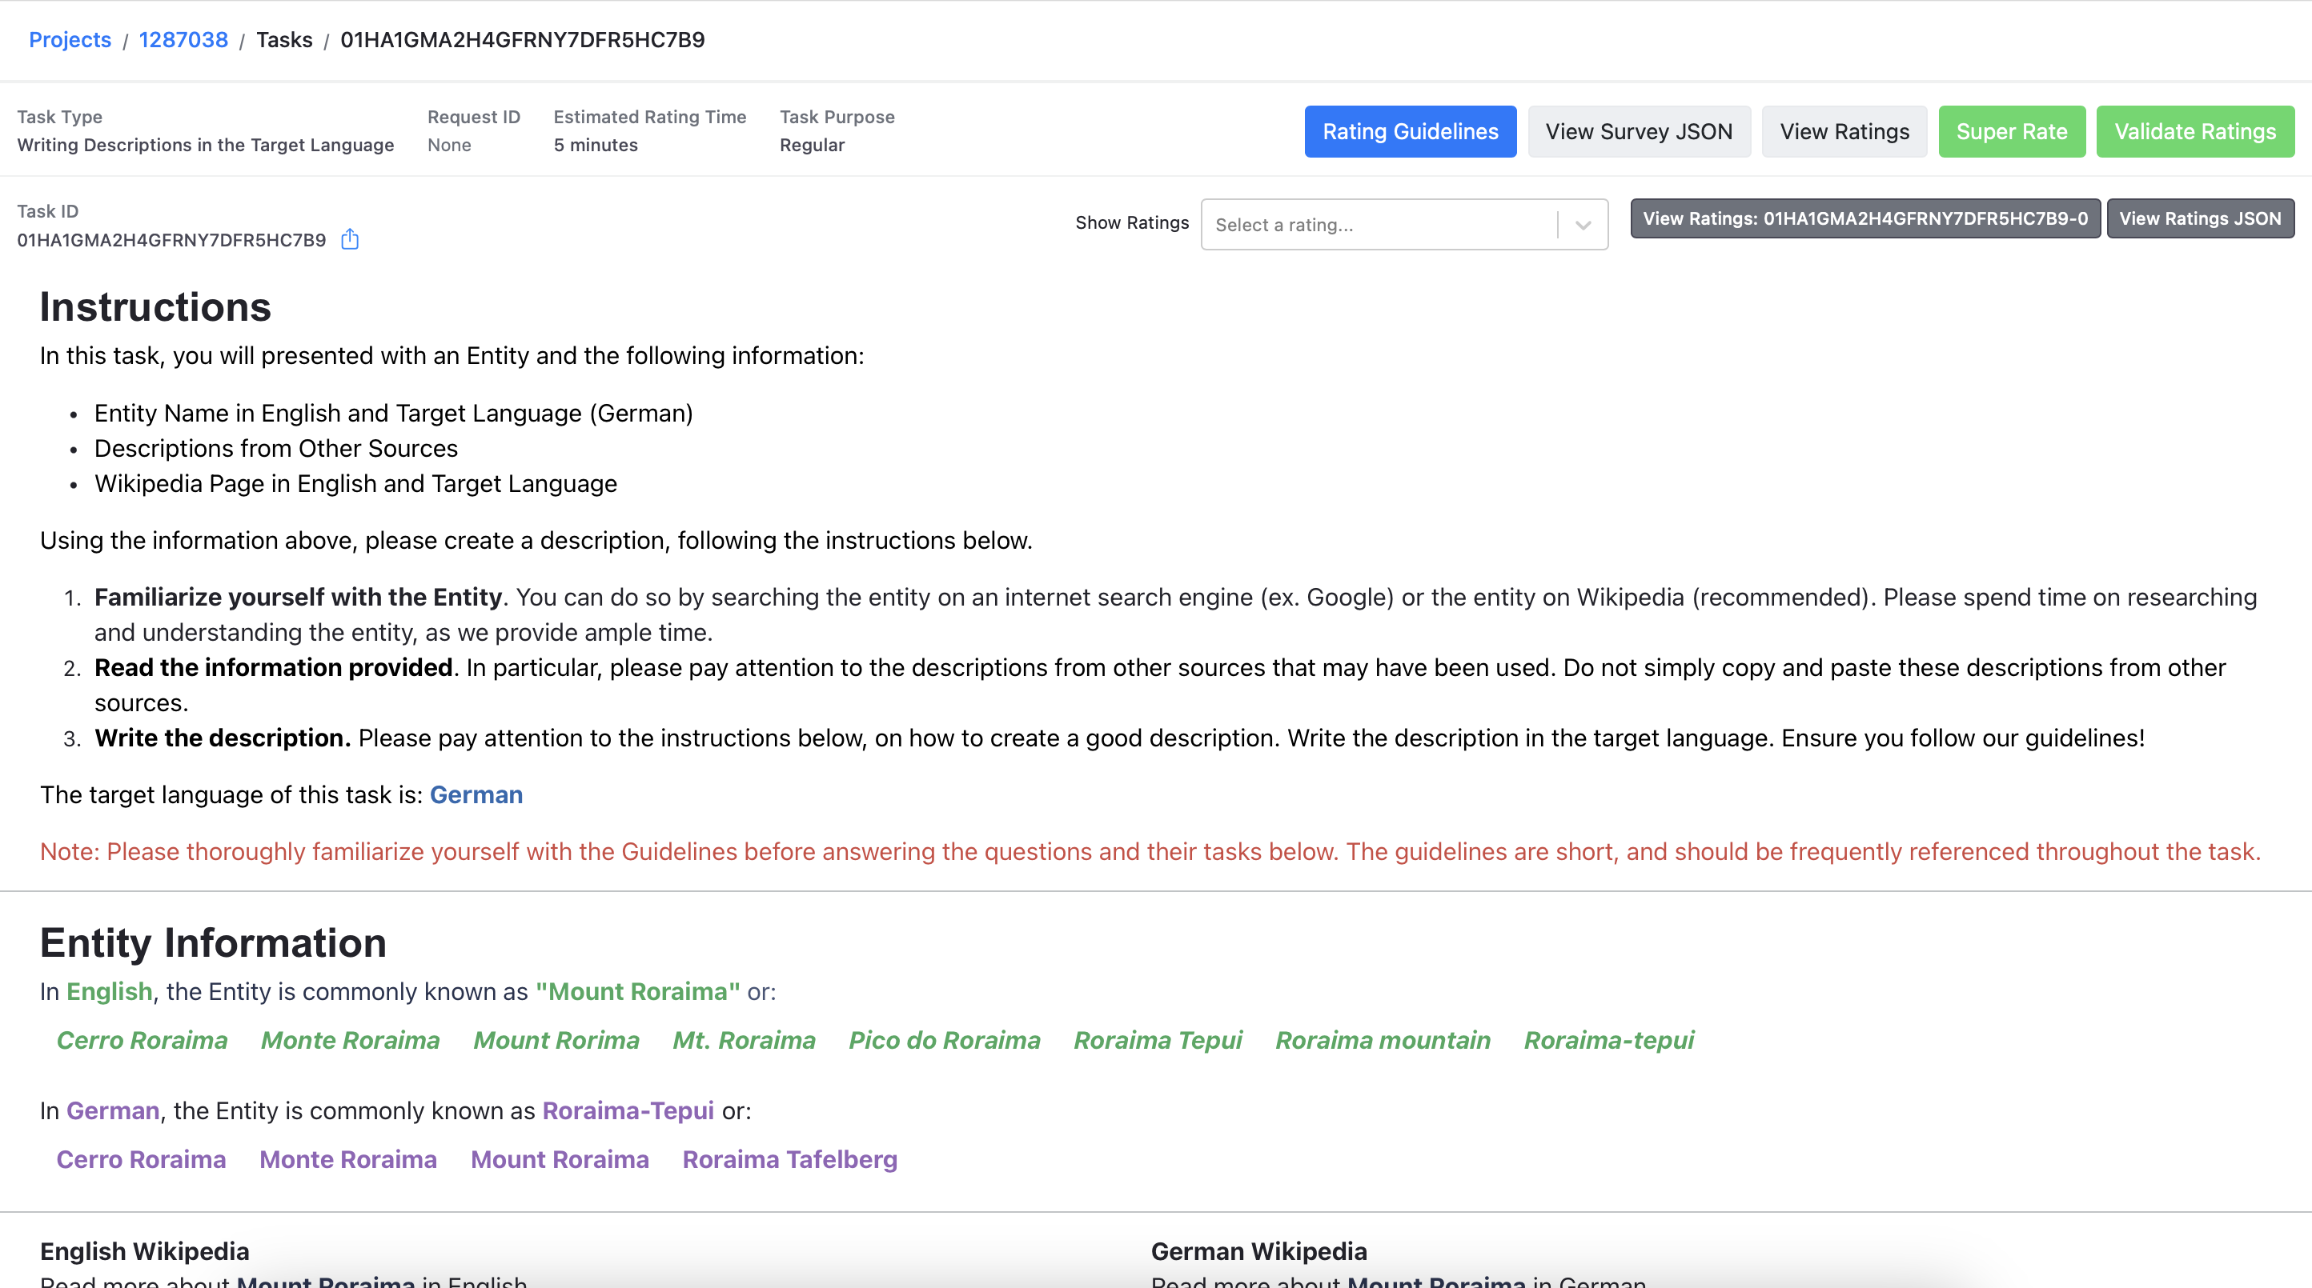Screen dimensions: 2312x1288
Task: Click the German name Roraima-Tepui
Action: pos(628,1110)
